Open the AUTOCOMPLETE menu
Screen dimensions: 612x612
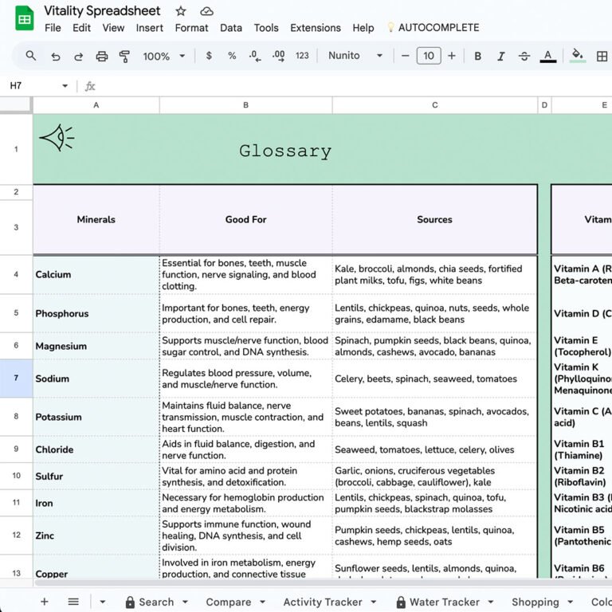433,28
